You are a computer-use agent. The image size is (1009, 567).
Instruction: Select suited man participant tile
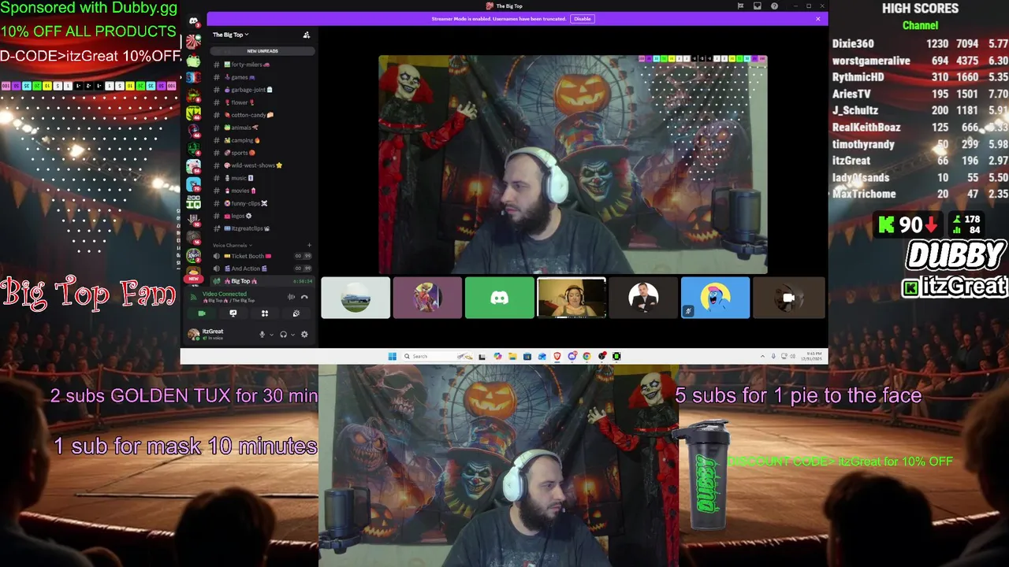click(x=643, y=298)
